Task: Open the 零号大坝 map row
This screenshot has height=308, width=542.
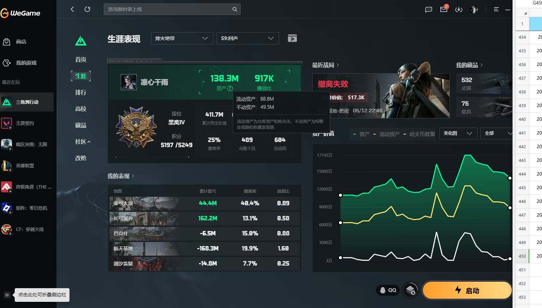Action: click(205, 203)
